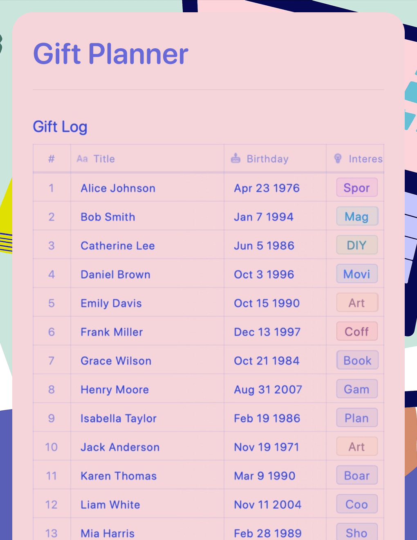
Task: Click the purple Spor interest tag
Action: (x=356, y=188)
